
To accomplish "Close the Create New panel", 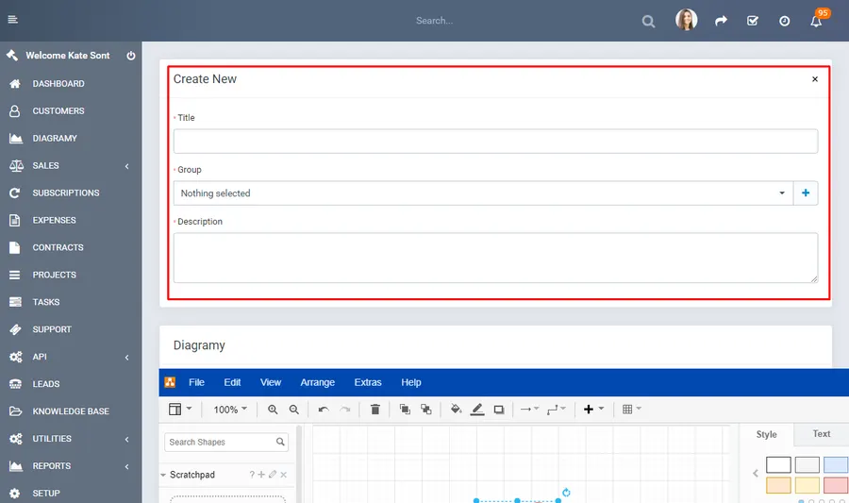I will click(x=815, y=79).
